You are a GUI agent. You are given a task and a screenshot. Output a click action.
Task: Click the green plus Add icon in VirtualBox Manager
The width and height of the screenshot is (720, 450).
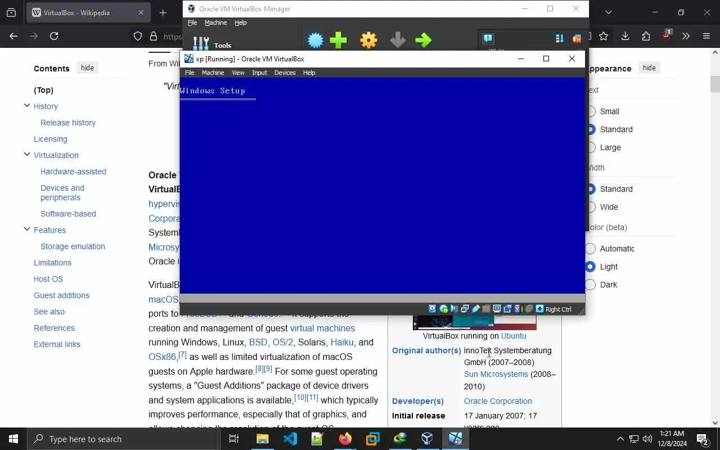[x=339, y=40]
